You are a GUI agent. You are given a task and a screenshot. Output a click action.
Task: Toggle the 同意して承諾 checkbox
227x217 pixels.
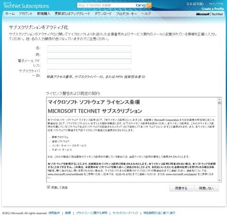pyautogui.click(x=48, y=187)
